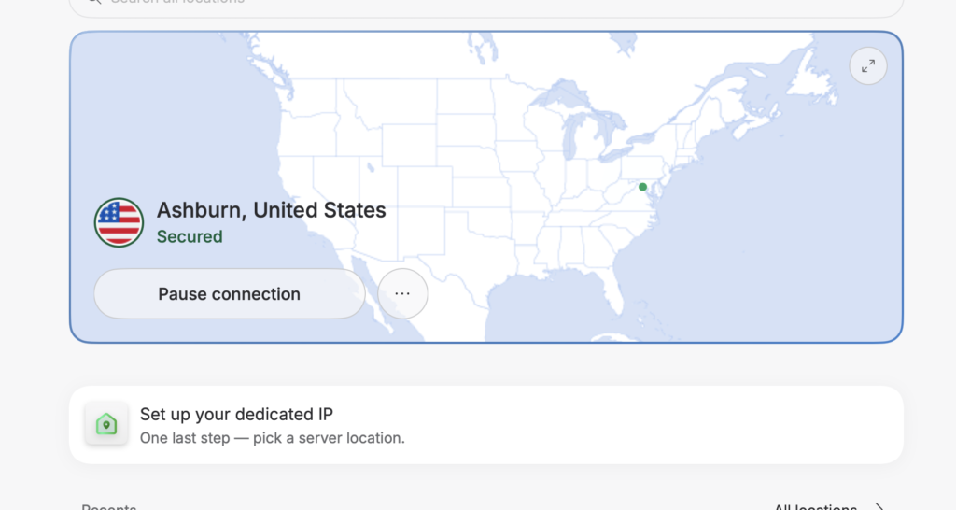Image resolution: width=956 pixels, height=510 pixels.
Task: Click the Florida peninsula on the map
Action: point(612,291)
